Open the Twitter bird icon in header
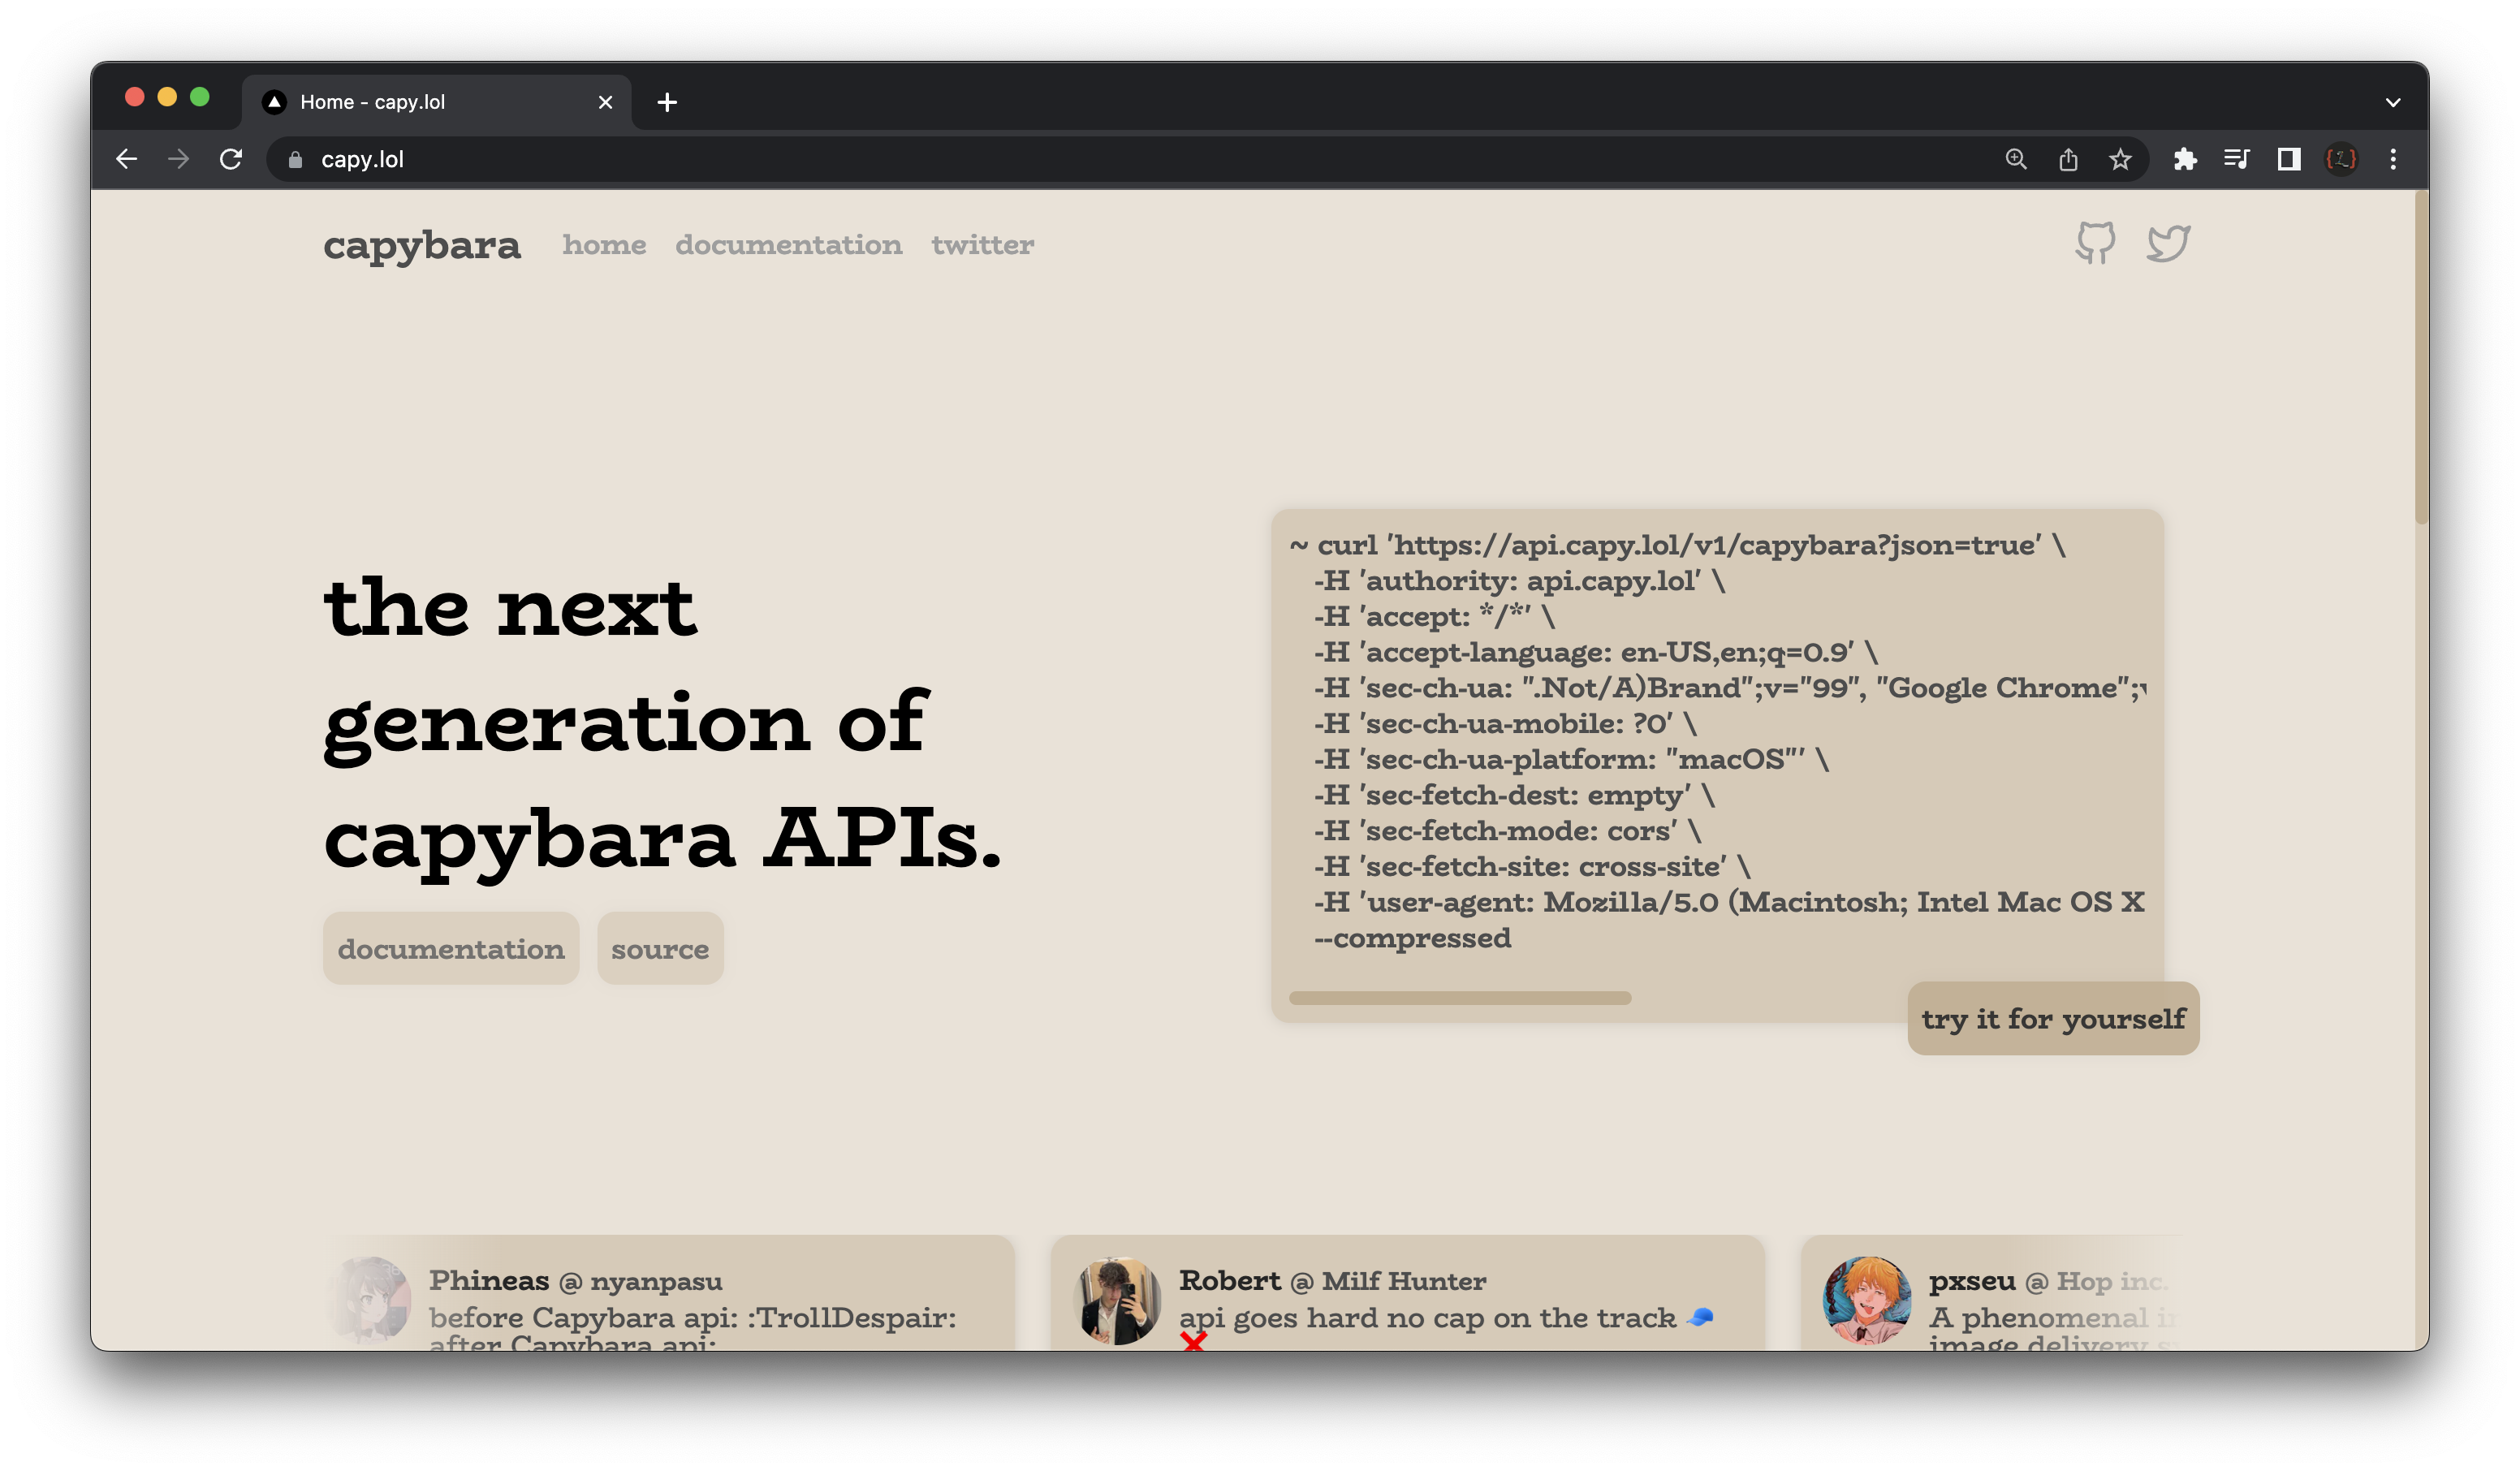Viewport: 2520px width, 1471px height. pos(2168,243)
